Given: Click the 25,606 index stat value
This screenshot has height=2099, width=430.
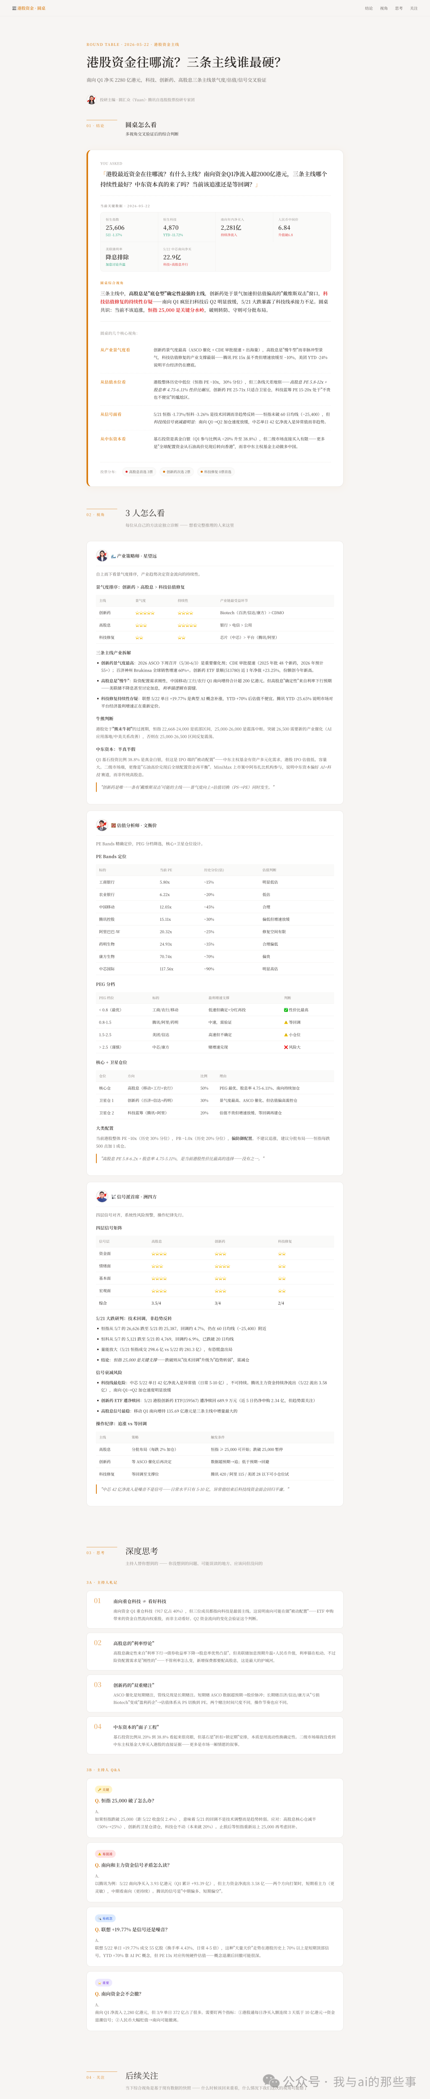Looking at the screenshot, I should pos(115,227).
